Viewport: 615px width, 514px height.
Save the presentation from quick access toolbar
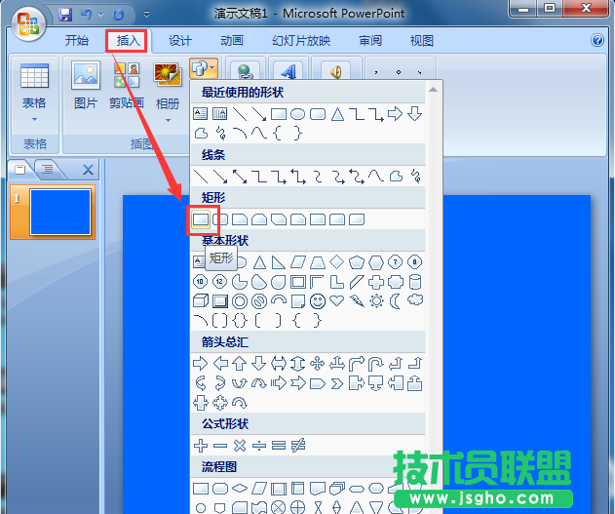65,15
